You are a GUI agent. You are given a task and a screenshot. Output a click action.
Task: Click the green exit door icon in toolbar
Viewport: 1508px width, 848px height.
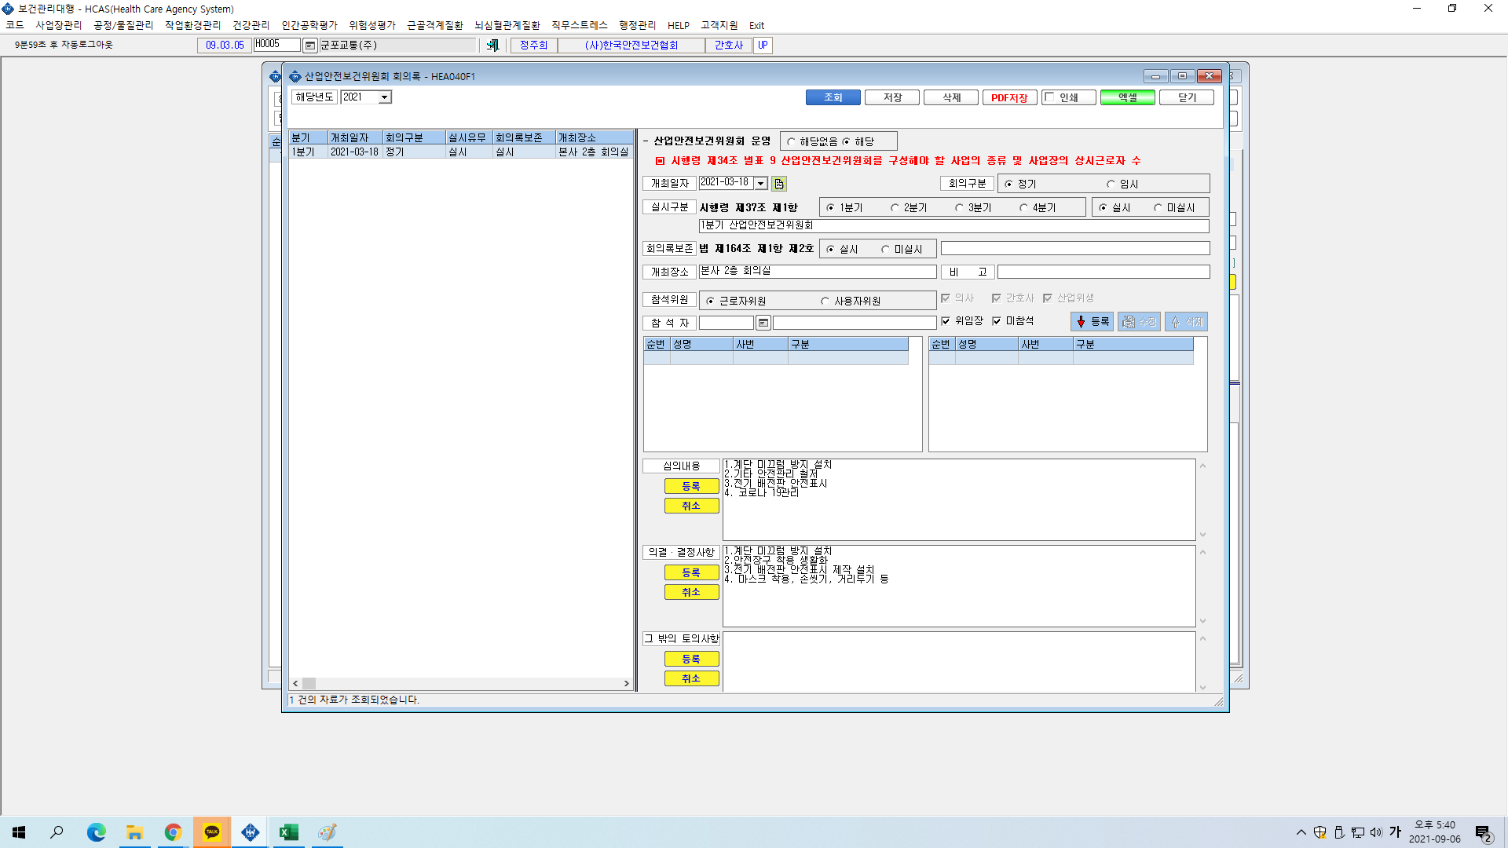tap(492, 46)
